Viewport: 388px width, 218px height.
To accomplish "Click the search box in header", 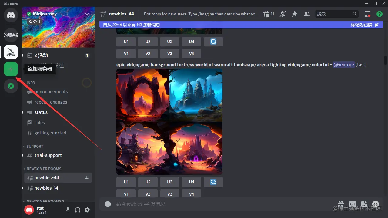I will coord(337,14).
